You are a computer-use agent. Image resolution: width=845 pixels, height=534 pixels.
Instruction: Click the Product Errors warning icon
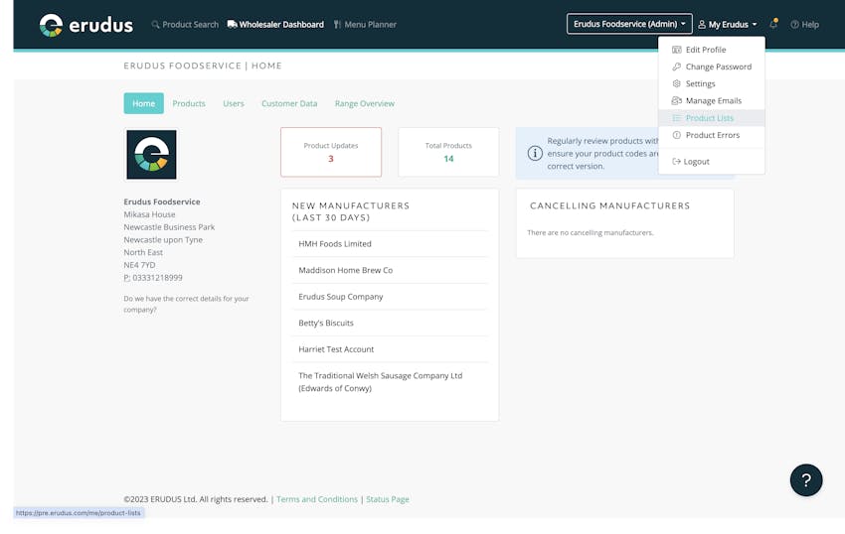[x=676, y=135]
